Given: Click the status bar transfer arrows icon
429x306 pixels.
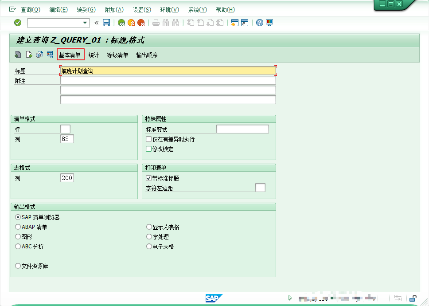Looking at the screenshot, I should point(398,298).
